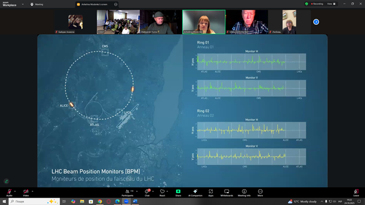365x205 pixels.
Task: Open screen share options ellipsis
Action: (x=116, y=4)
